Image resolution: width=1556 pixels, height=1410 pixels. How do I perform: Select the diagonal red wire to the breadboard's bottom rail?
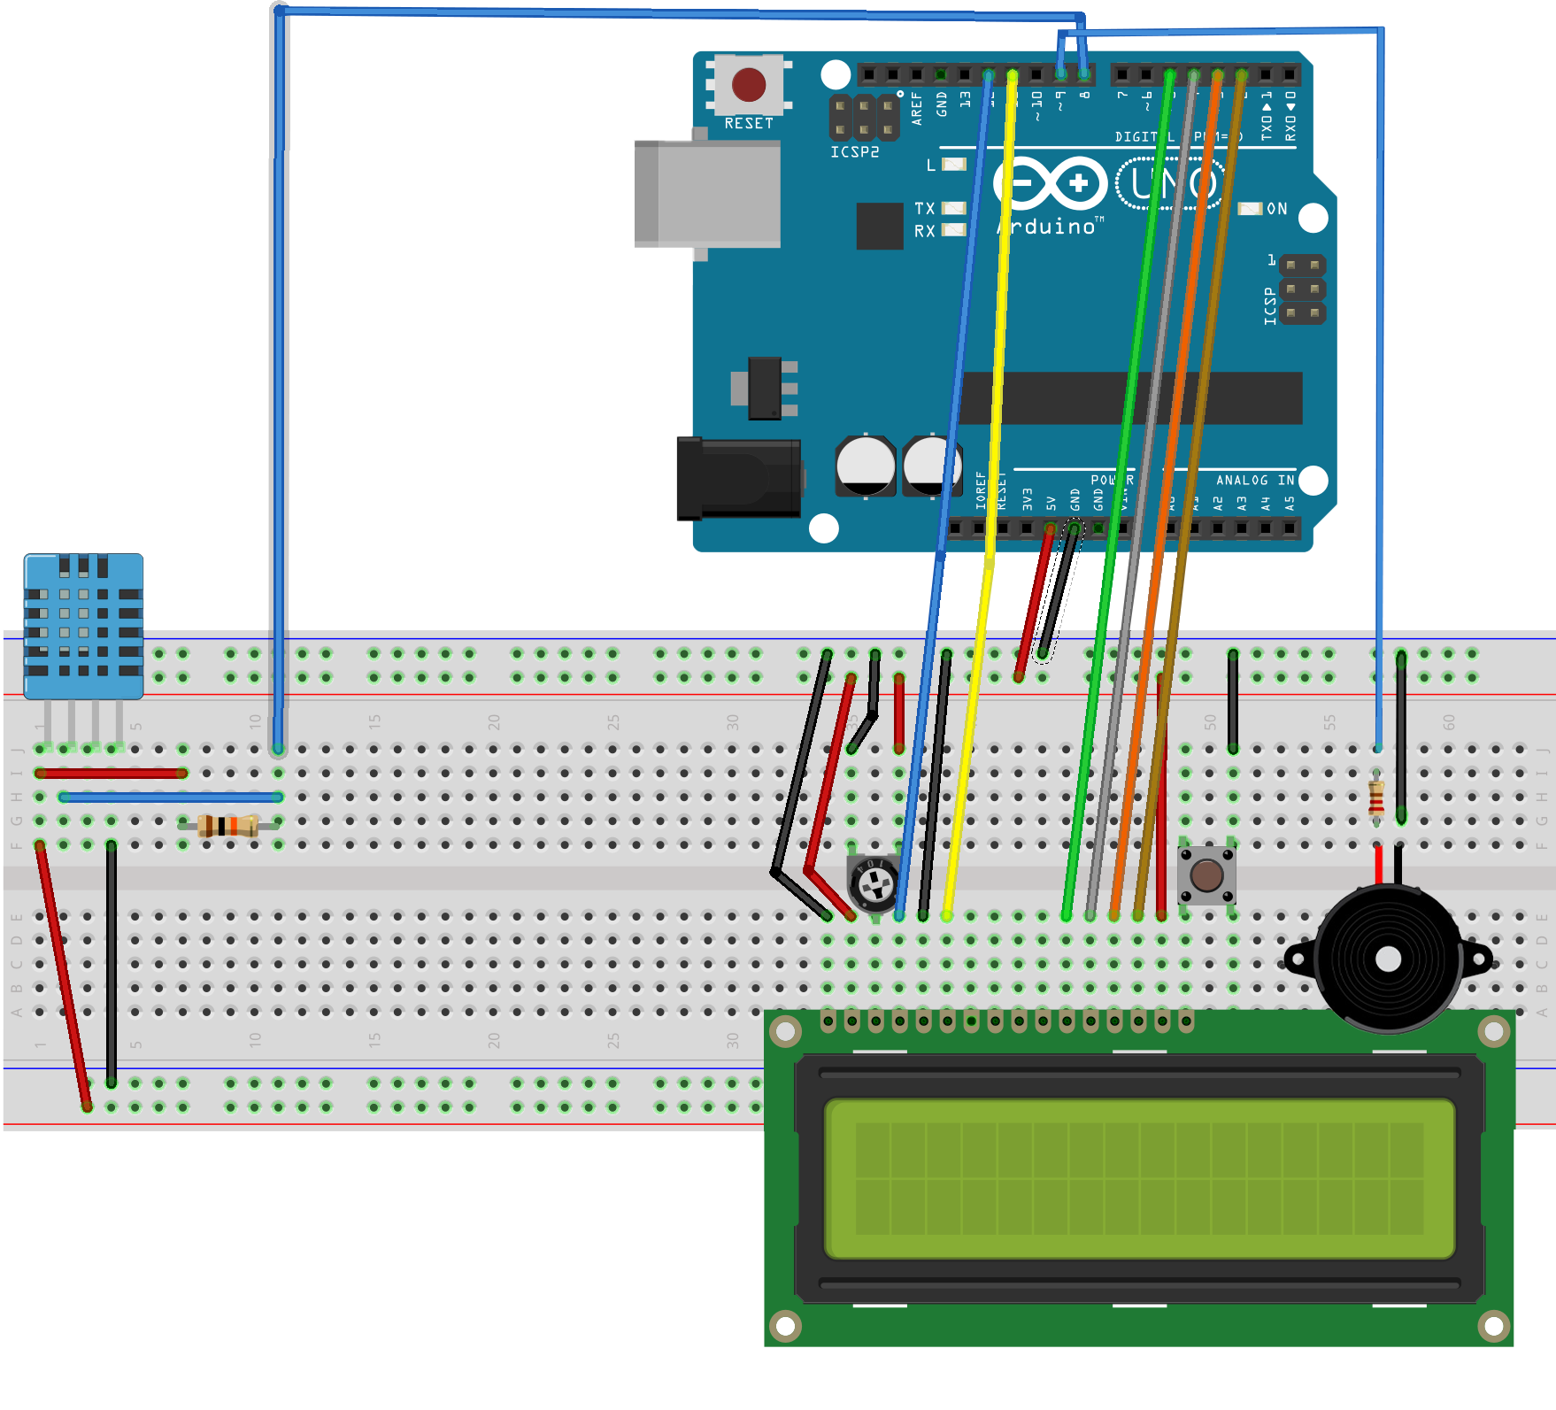click(63, 976)
